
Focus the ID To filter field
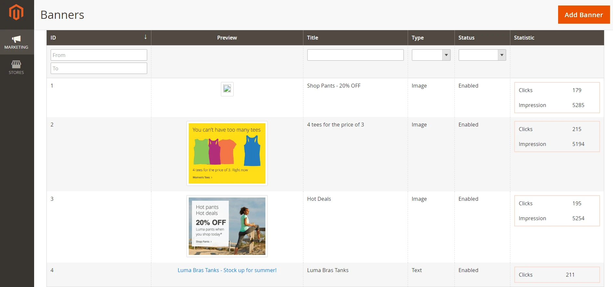pyautogui.click(x=99, y=68)
